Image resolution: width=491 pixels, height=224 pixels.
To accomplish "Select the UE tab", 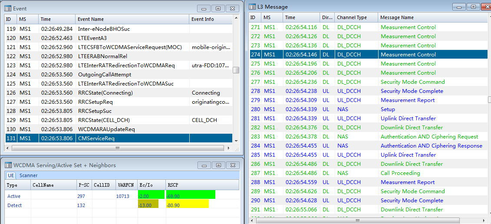I will click(x=10, y=175).
